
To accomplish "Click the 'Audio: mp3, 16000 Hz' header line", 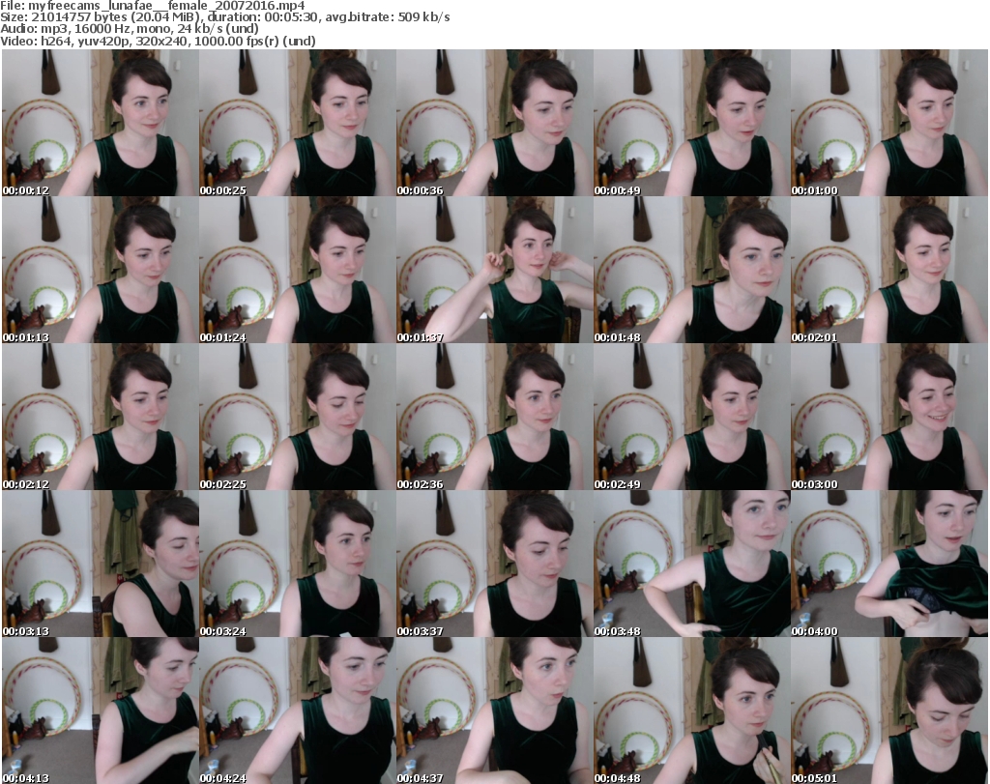I will coord(130,29).
